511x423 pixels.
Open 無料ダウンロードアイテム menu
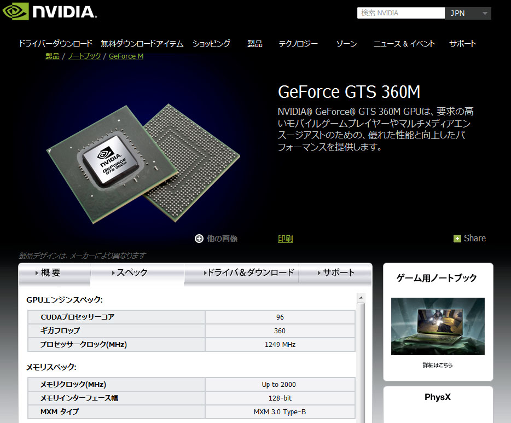point(142,43)
